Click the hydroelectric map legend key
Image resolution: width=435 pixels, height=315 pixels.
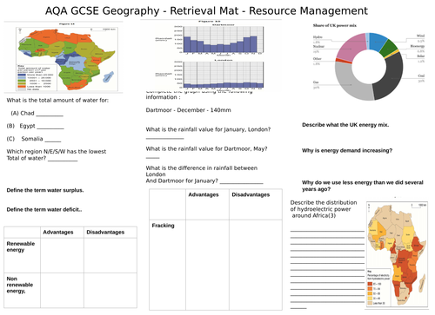(x=378, y=288)
